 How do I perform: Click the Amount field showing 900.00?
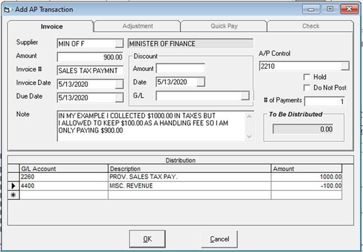[90, 57]
